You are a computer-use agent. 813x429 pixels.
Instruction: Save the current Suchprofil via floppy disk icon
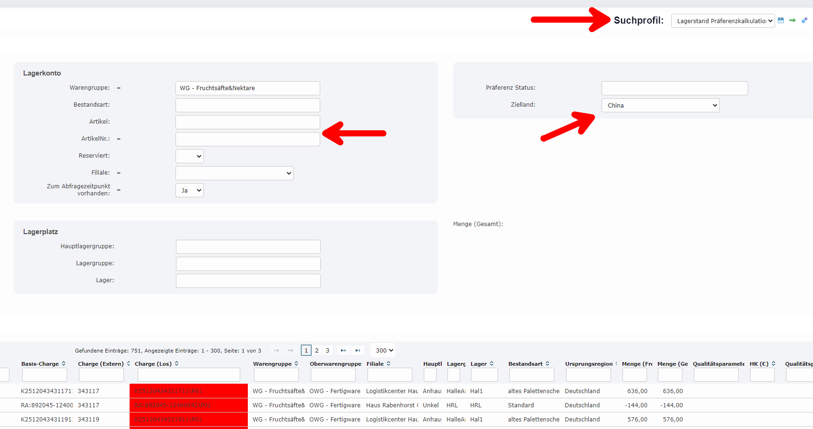780,20
